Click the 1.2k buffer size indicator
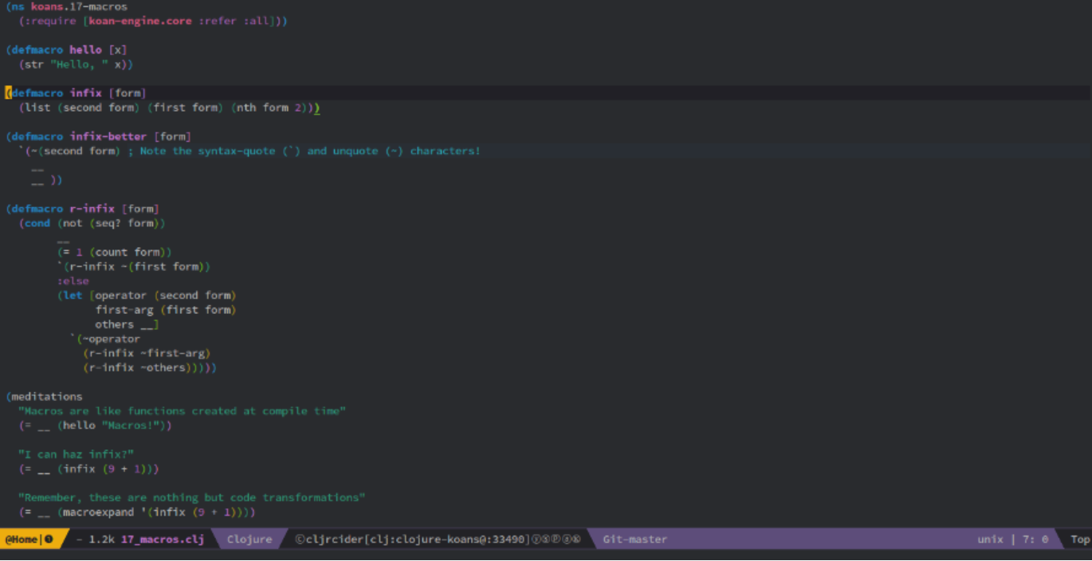 [x=102, y=539]
